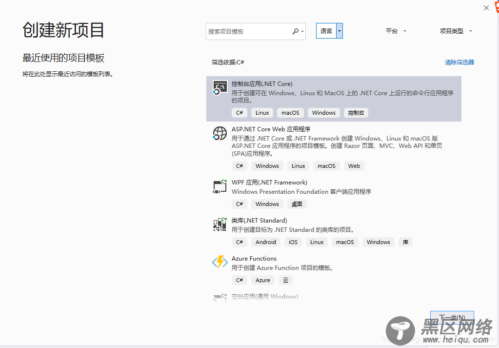Click the Class Library (.NET Standard) icon
Screen dimensions: 499x348
pyautogui.click(x=220, y=225)
